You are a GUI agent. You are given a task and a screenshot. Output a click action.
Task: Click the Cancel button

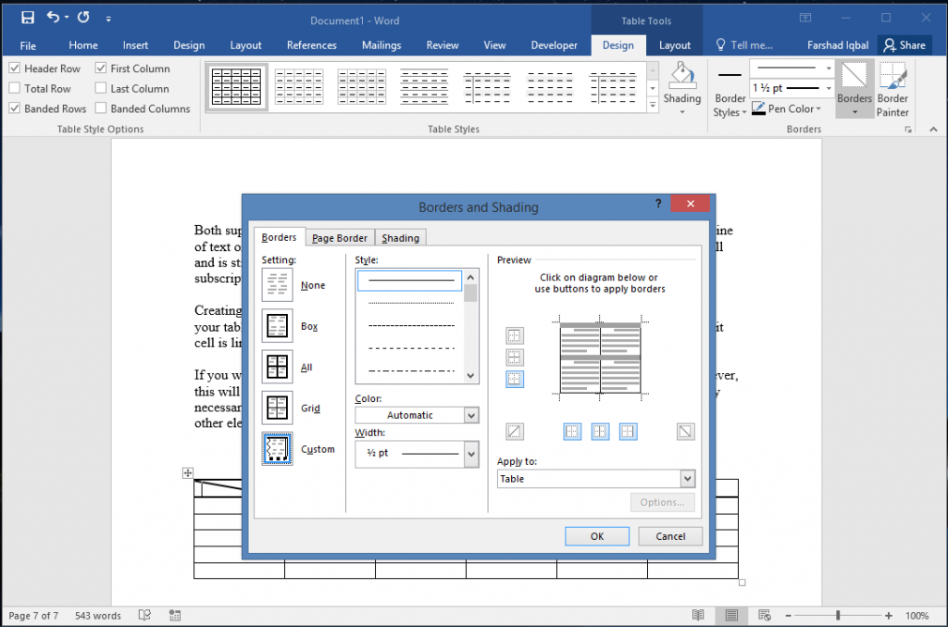click(x=670, y=535)
